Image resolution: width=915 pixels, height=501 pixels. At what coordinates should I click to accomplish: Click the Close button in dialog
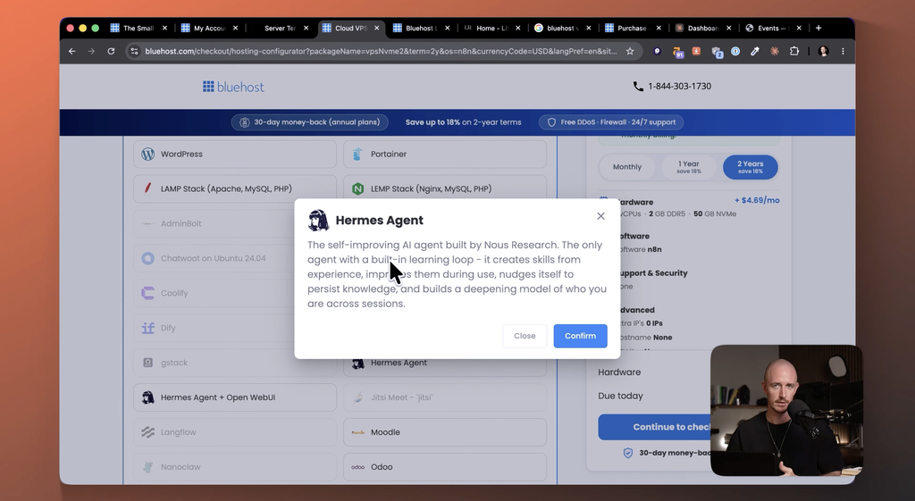(525, 336)
